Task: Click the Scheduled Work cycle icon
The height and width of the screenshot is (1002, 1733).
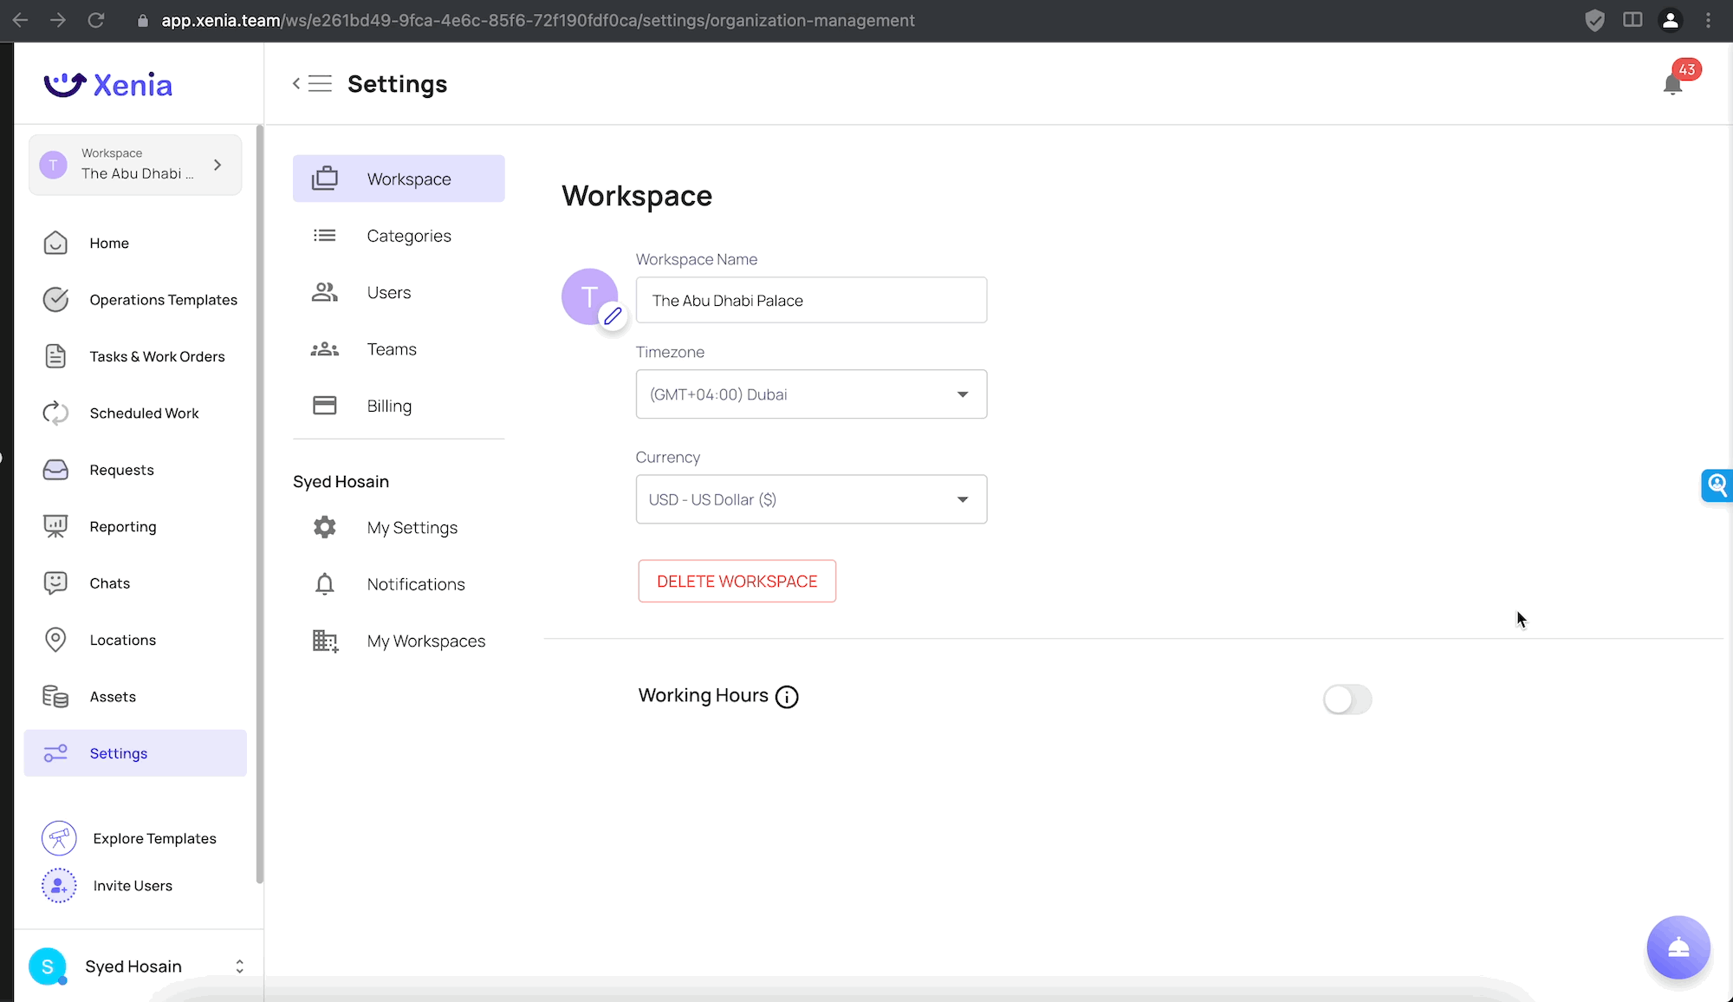Action: point(55,413)
